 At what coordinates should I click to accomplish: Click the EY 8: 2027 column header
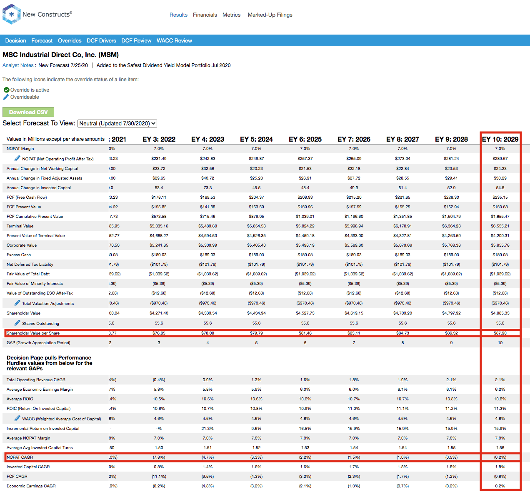click(402, 139)
